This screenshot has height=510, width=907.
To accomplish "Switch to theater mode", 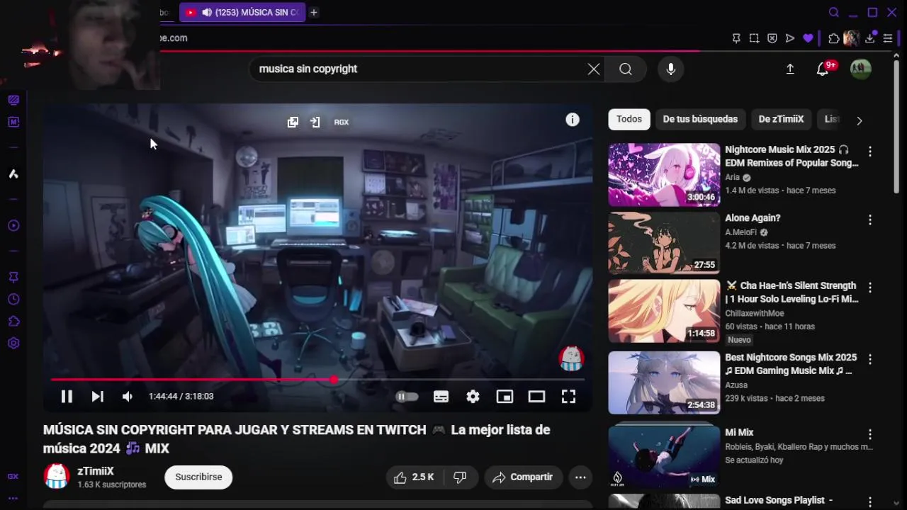I will 536,397.
